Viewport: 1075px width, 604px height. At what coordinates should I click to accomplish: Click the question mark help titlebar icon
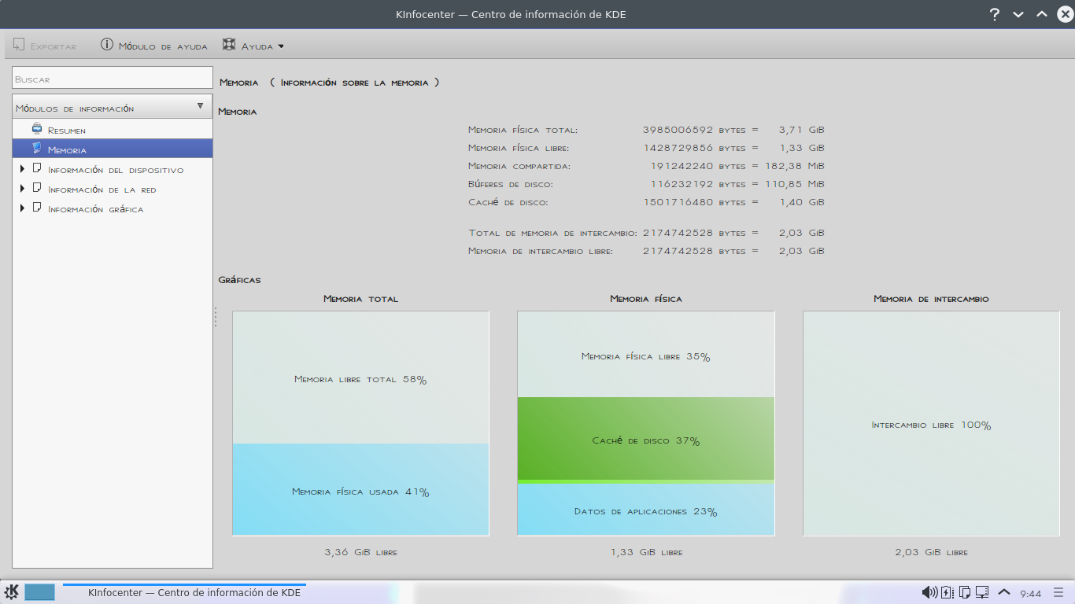coord(995,14)
